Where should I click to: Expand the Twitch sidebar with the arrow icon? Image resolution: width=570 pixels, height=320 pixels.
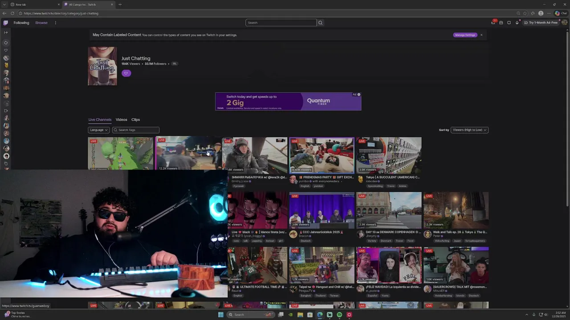tap(6, 32)
